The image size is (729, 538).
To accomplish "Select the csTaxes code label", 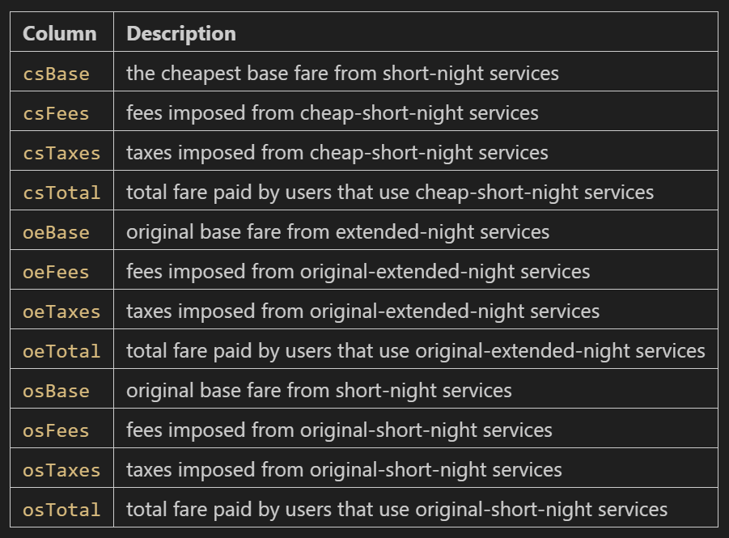I will pyautogui.click(x=61, y=153).
